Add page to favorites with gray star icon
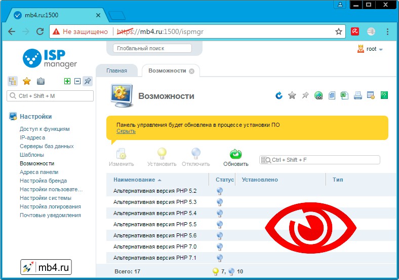The height and width of the screenshot is (280, 399). [292, 95]
